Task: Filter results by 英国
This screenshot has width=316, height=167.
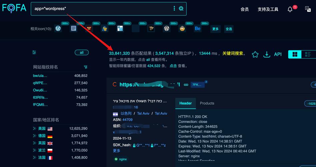Action: coord(42,143)
